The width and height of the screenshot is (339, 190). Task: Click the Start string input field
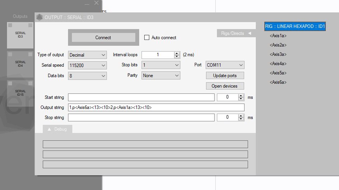141,97
